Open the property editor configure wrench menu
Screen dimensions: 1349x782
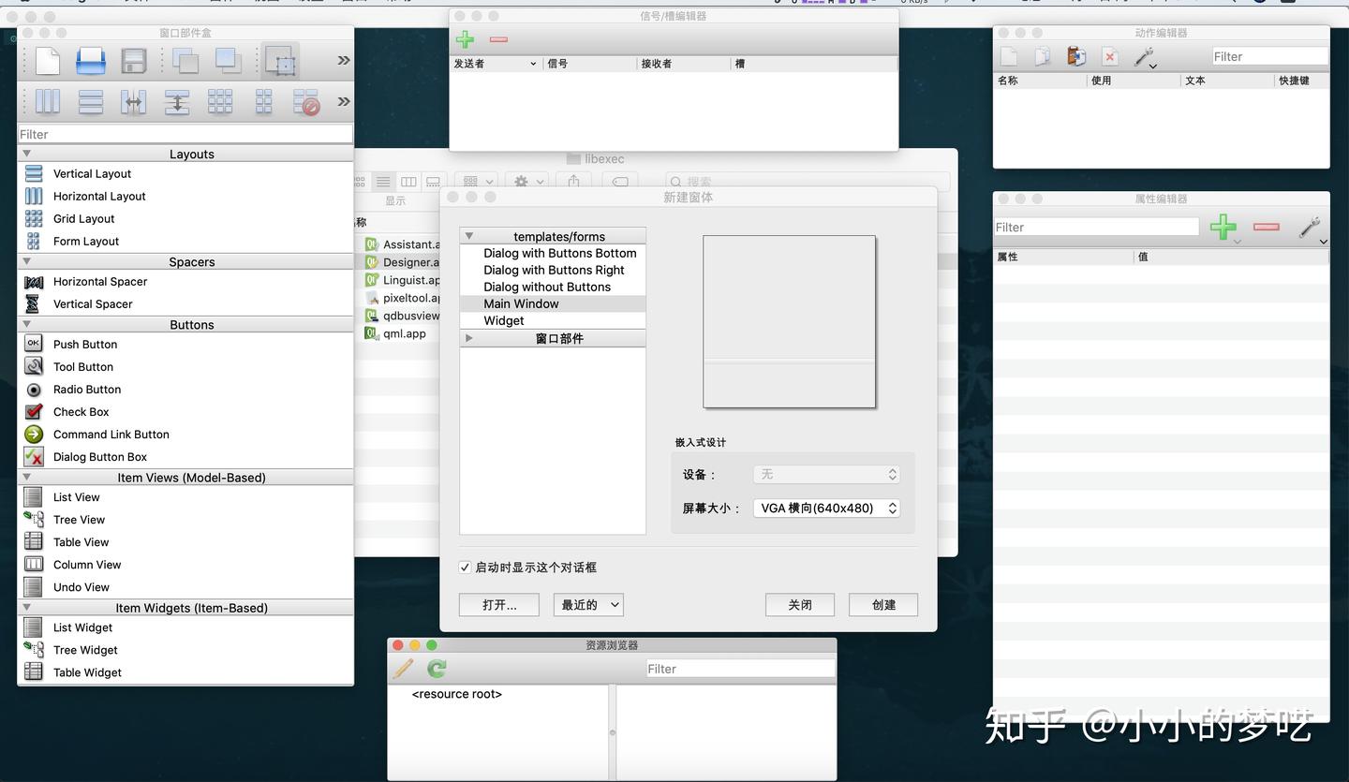(x=1310, y=227)
